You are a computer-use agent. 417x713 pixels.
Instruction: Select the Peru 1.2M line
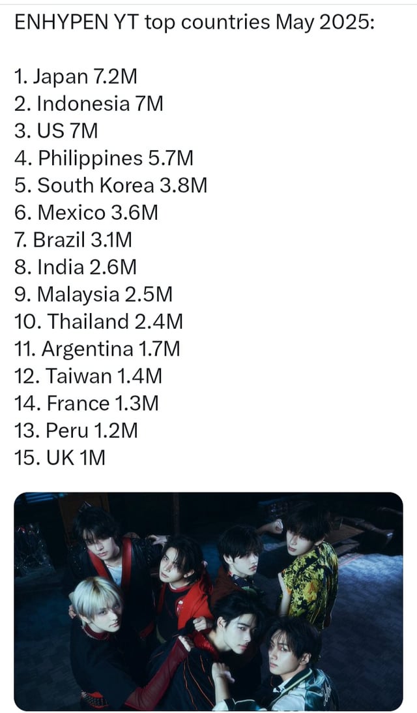click(x=76, y=431)
